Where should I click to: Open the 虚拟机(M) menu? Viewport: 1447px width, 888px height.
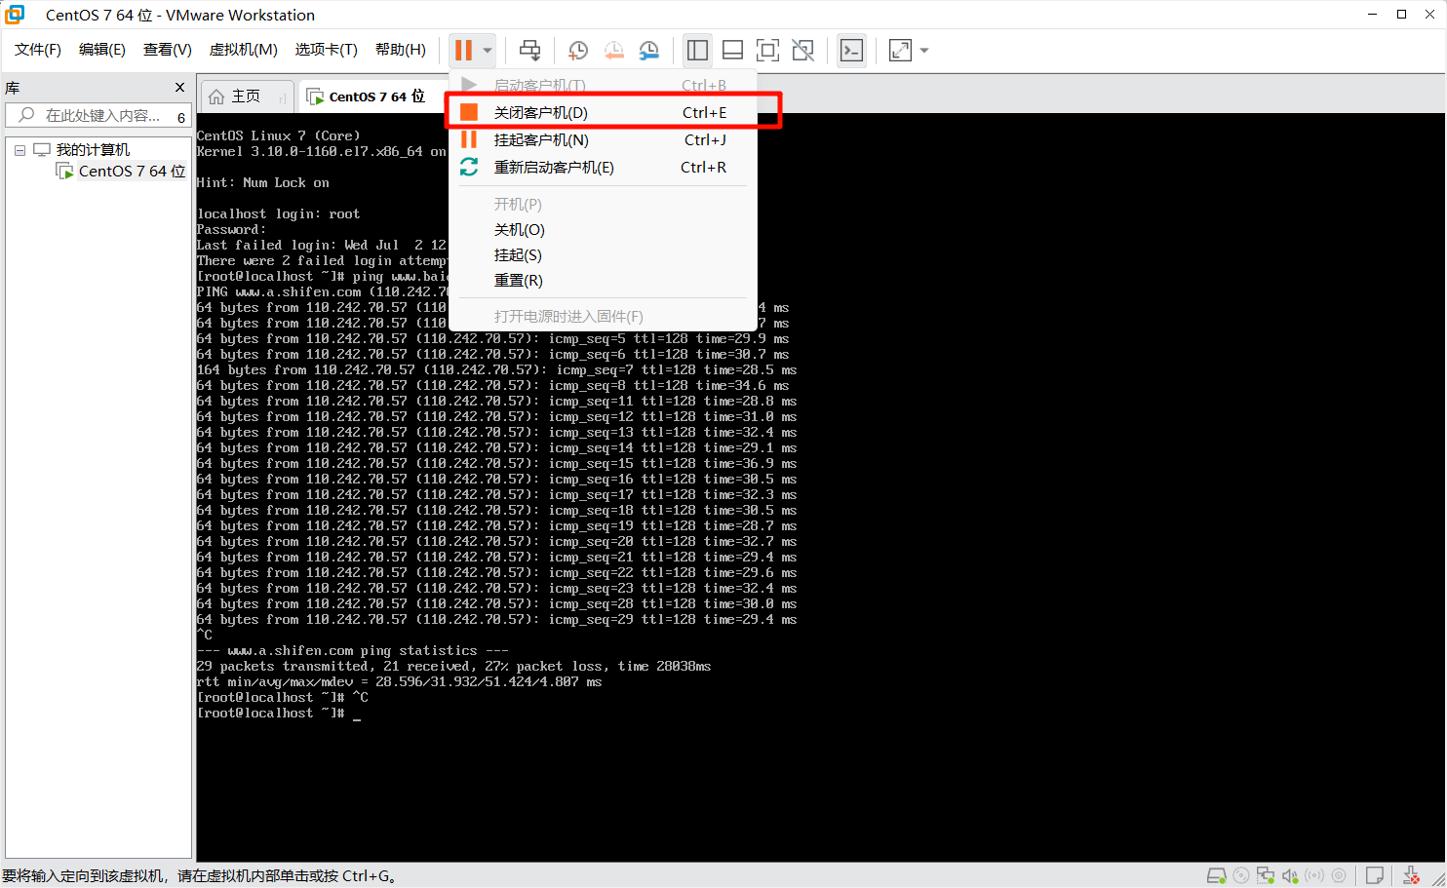point(244,50)
